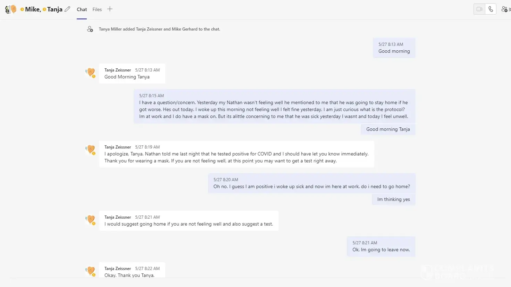Image resolution: width=511 pixels, height=287 pixels.
Task: Switch to the Files tab
Action: point(97,9)
